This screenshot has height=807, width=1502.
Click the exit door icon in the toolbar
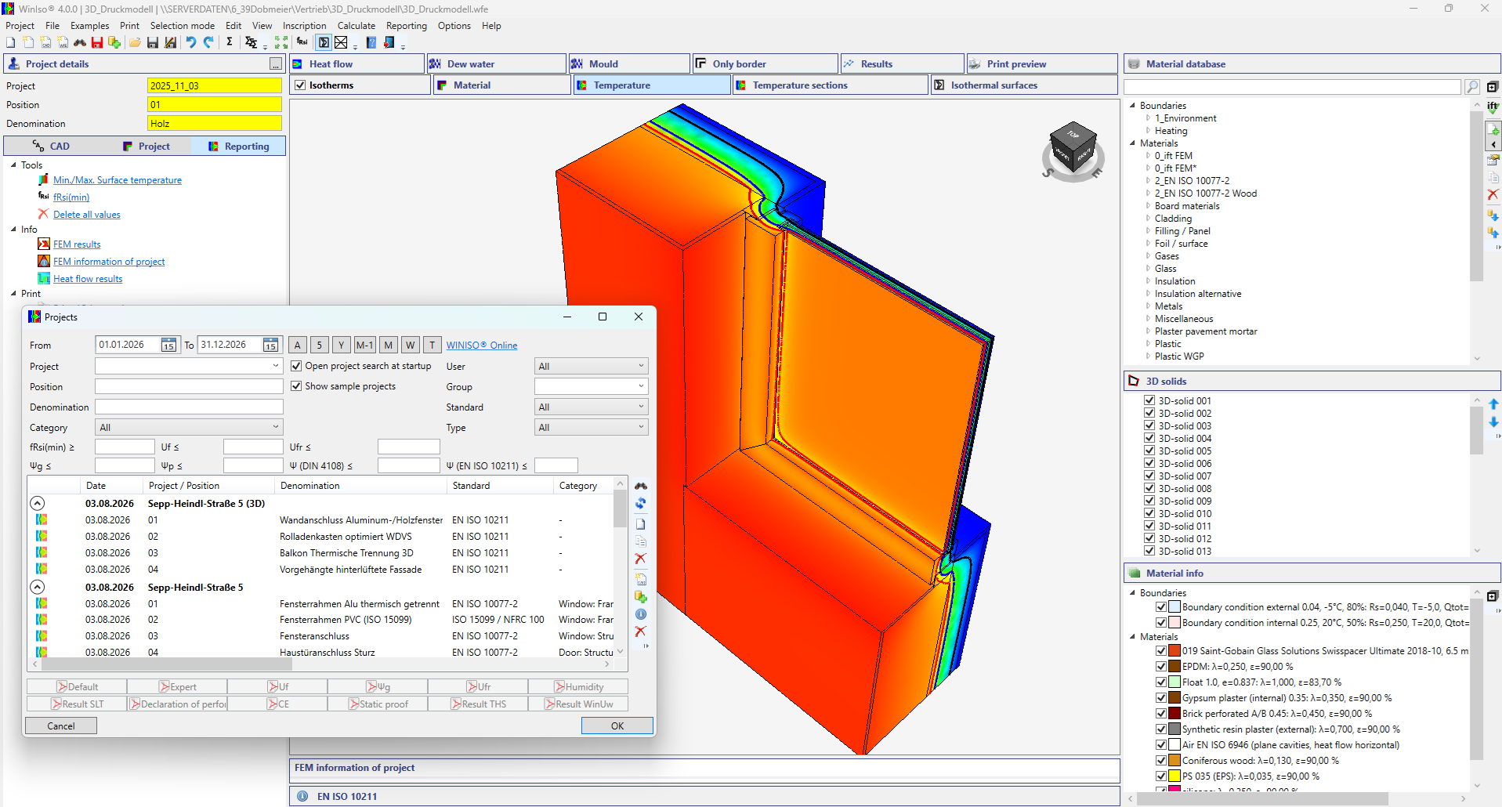click(x=389, y=42)
